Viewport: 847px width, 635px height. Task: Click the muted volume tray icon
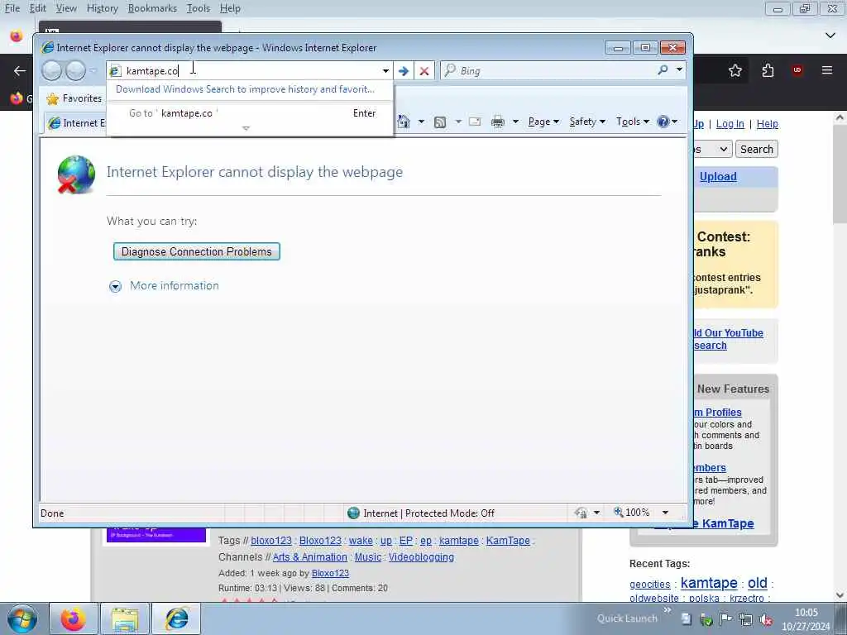click(765, 619)
